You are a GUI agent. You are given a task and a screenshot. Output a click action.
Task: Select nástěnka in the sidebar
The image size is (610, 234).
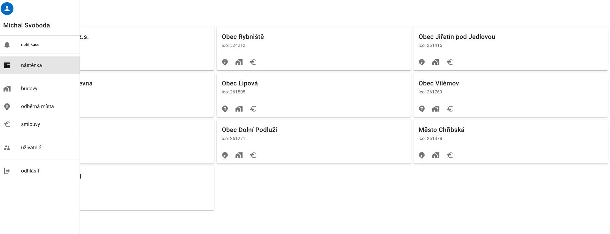31,65
